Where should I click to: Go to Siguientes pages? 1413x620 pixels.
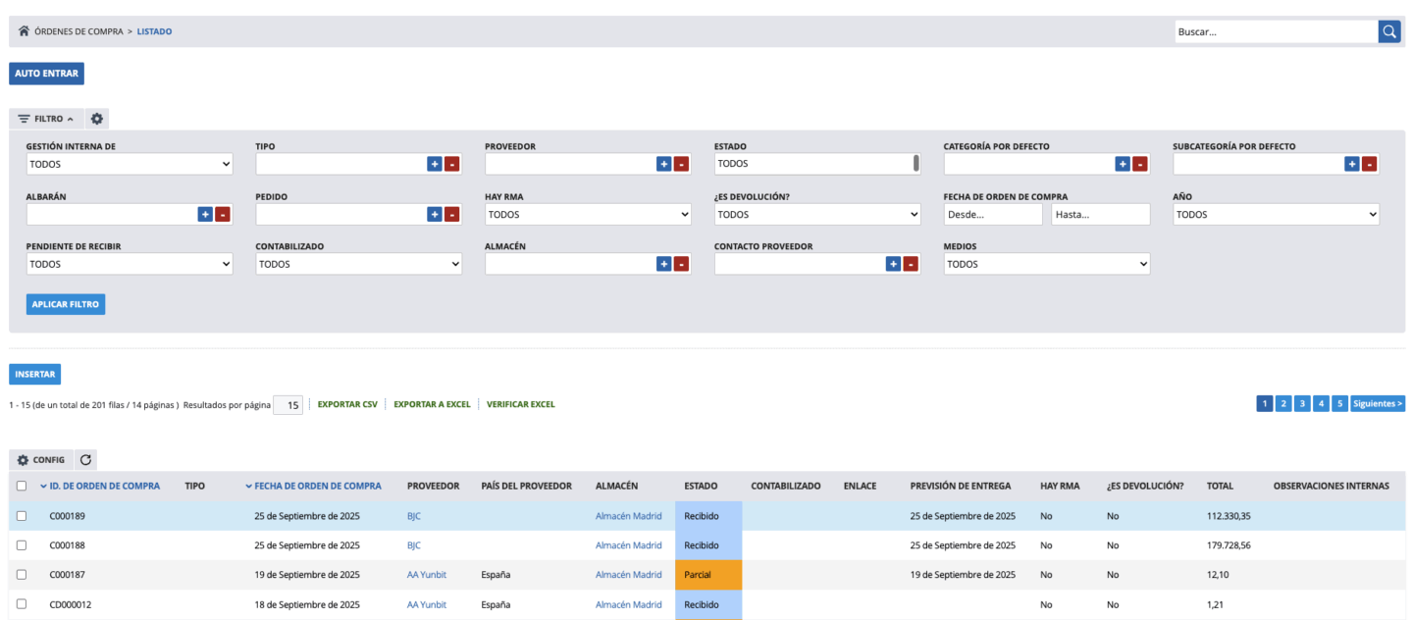pos(1378,403)
